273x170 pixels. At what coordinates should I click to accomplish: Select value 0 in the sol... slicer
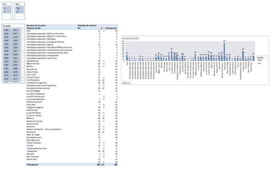tap(7, 8)
